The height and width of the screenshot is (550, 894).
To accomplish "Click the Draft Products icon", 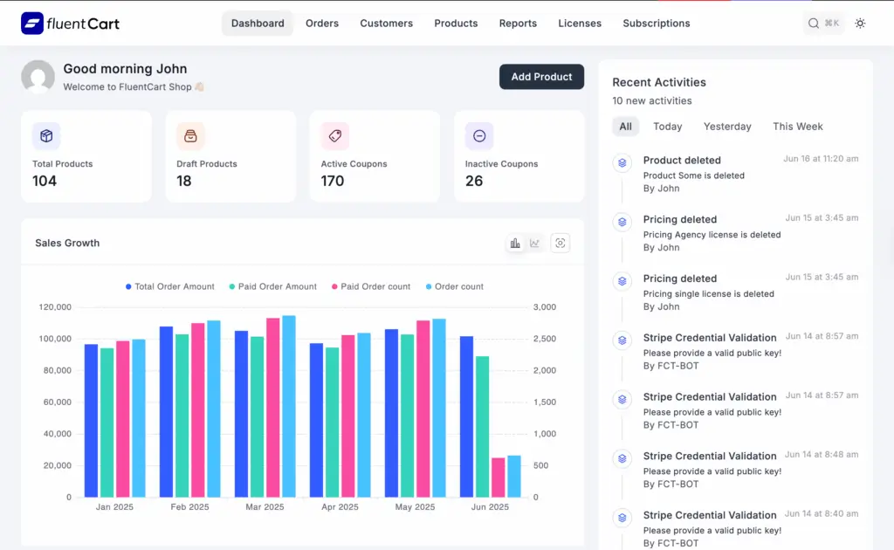I will [x=190, y=136].
